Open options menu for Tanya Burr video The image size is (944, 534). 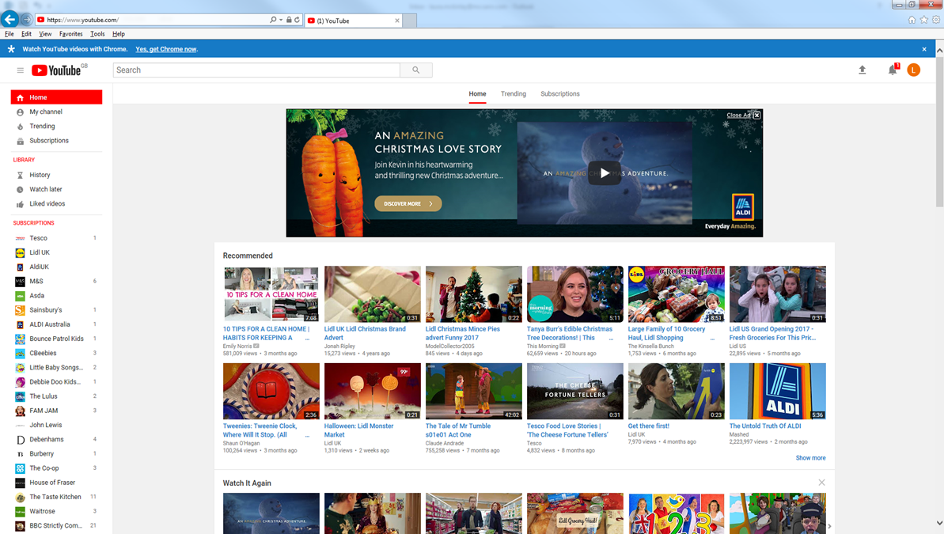(611, 339)
